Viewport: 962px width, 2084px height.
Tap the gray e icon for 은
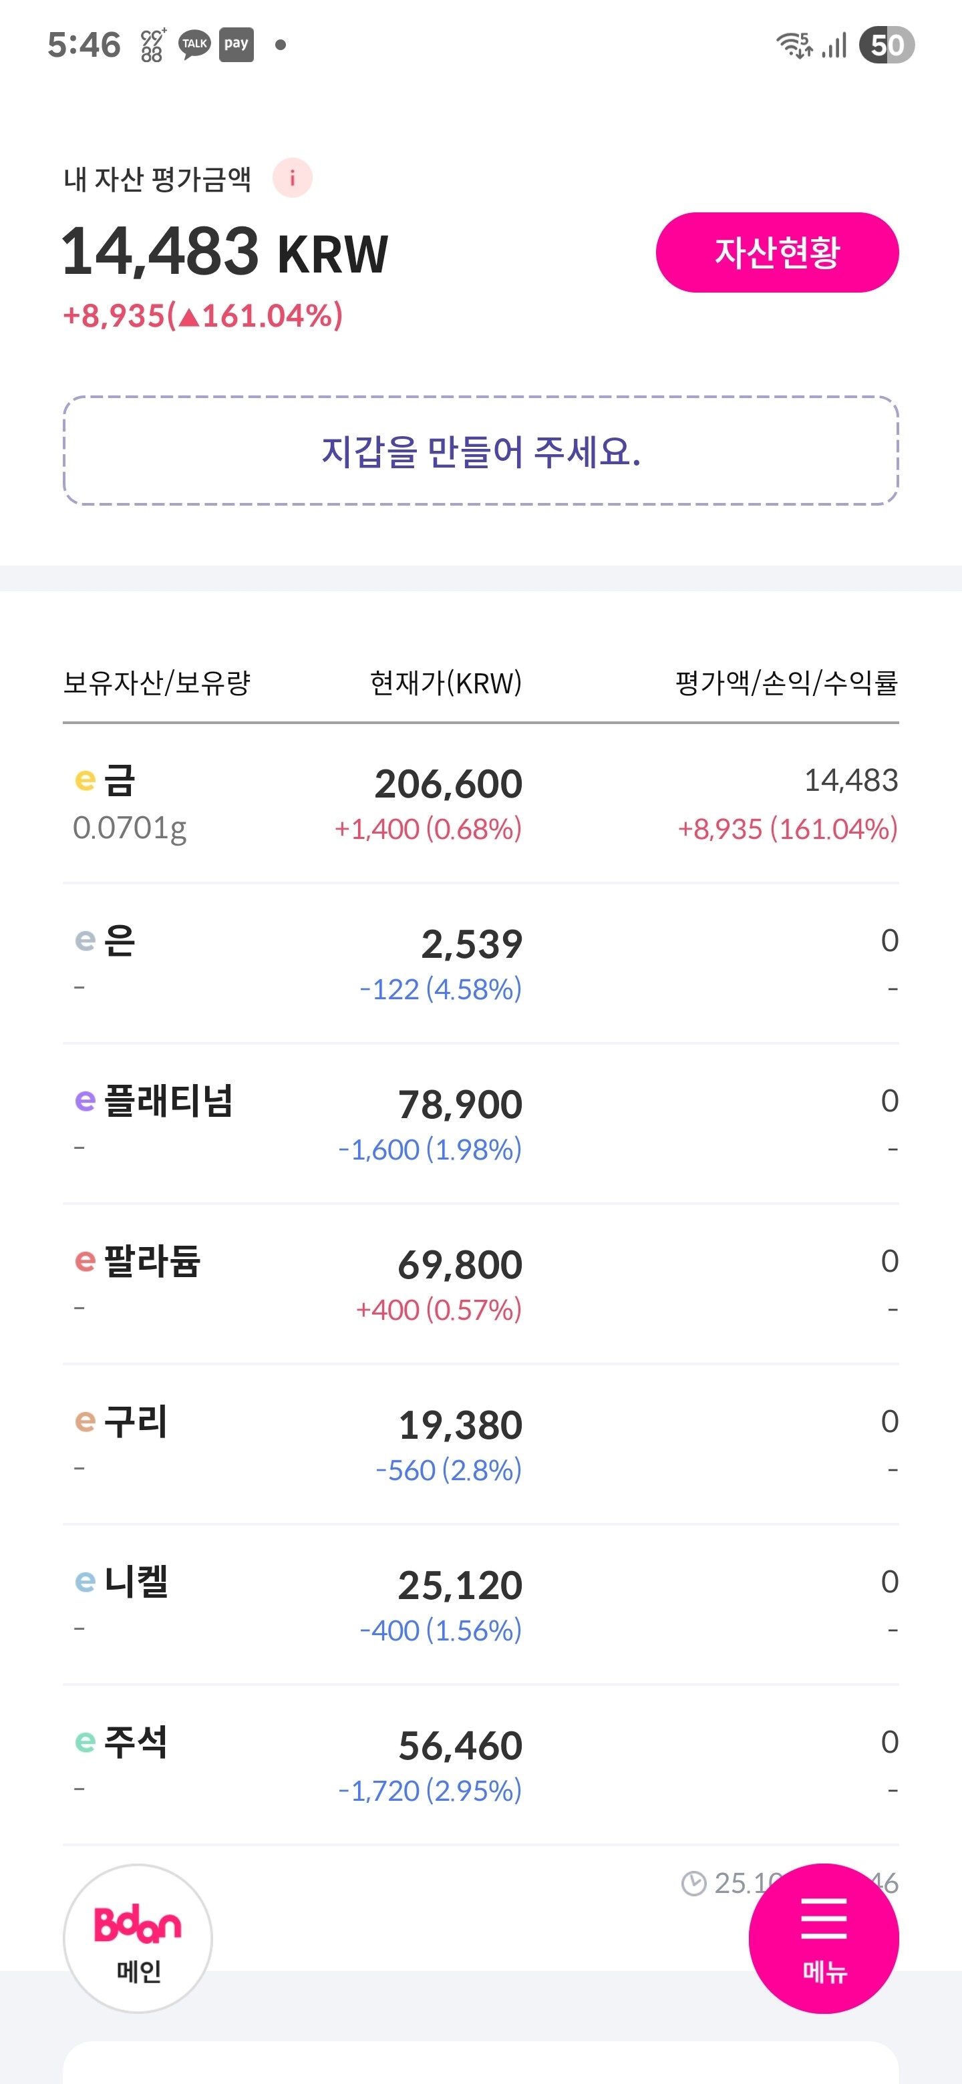[85, 941]
